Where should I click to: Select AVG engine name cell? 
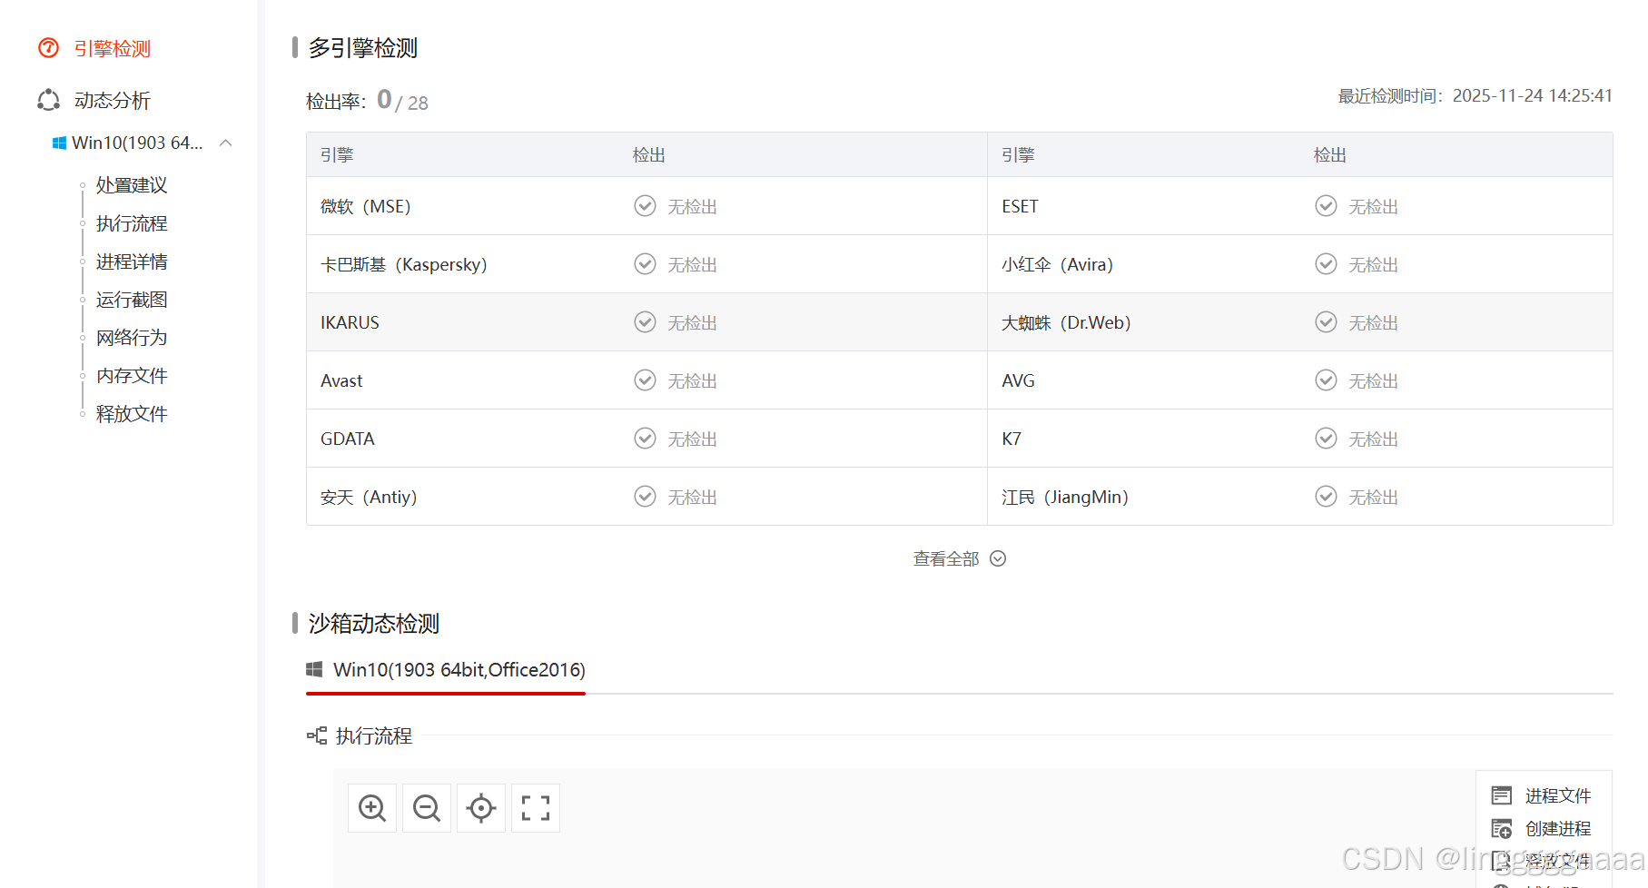coord(1018,381)
